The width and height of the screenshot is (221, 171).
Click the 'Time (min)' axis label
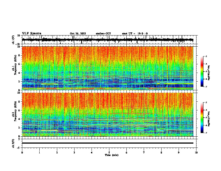112,155
